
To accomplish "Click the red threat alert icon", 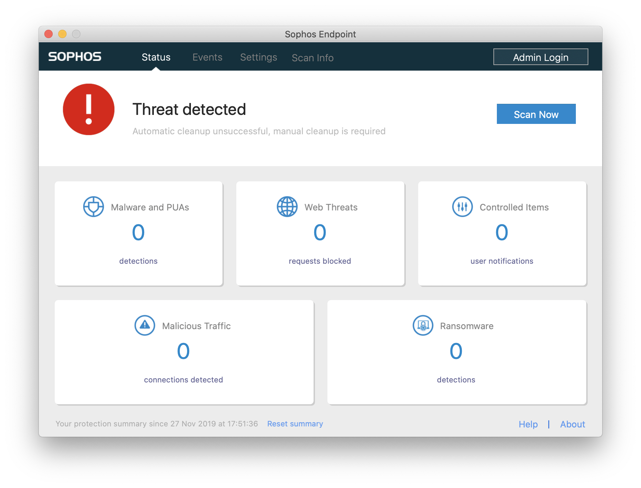I will 89,109.
